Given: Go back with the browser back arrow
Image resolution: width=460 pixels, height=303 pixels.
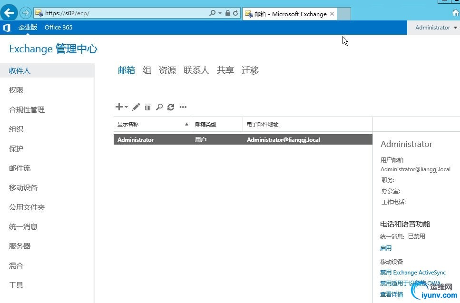Looking at the screenshot, I should tap(9, 13).
